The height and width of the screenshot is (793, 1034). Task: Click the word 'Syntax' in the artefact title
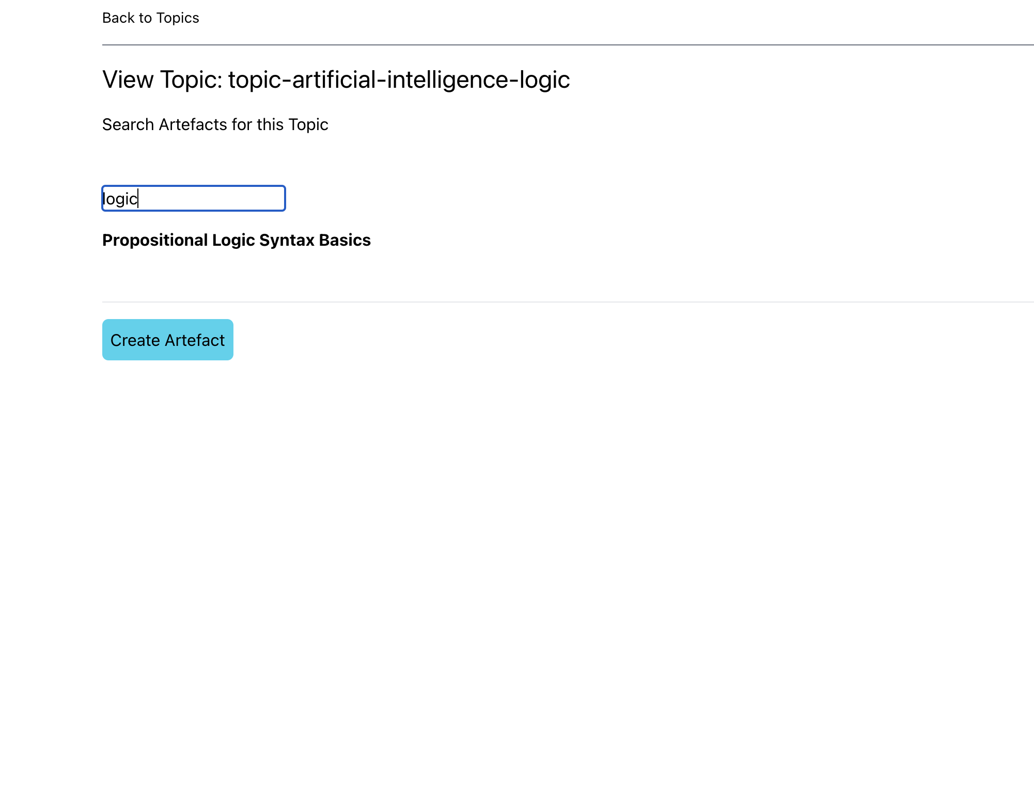287,240
